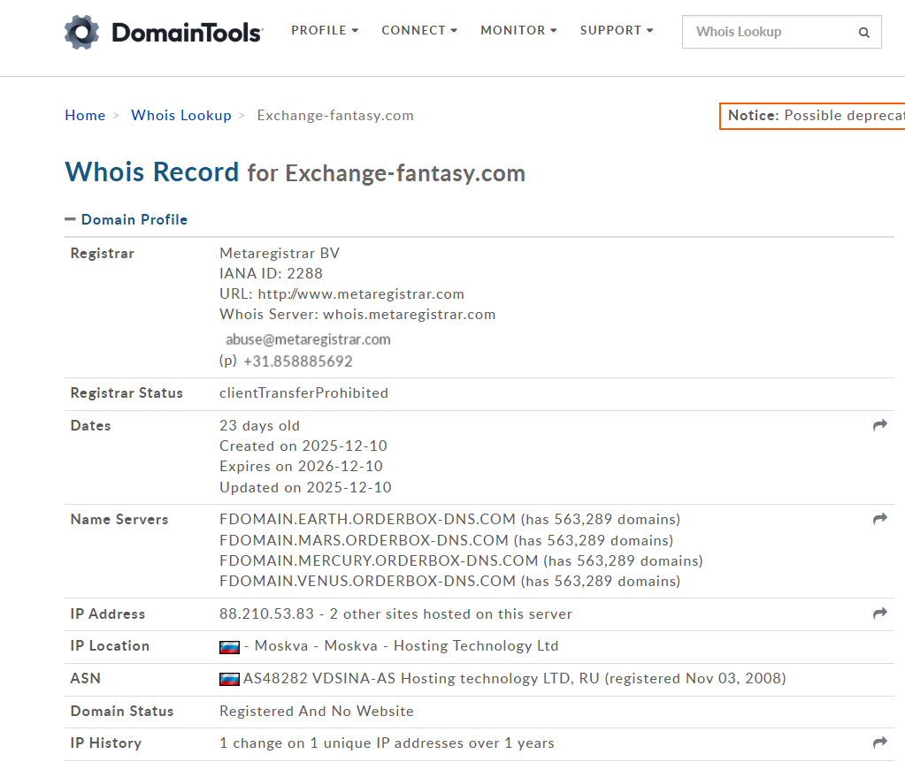Image resolution: width=905 pixels, height=762 pixels.
Task: Click the magnifying glass search icon
Action: pos(863,32)
